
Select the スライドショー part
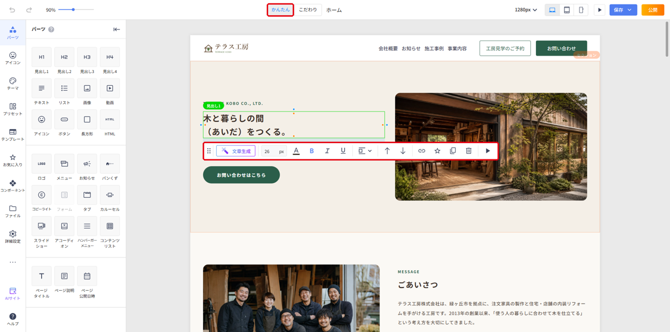[41, 232]
